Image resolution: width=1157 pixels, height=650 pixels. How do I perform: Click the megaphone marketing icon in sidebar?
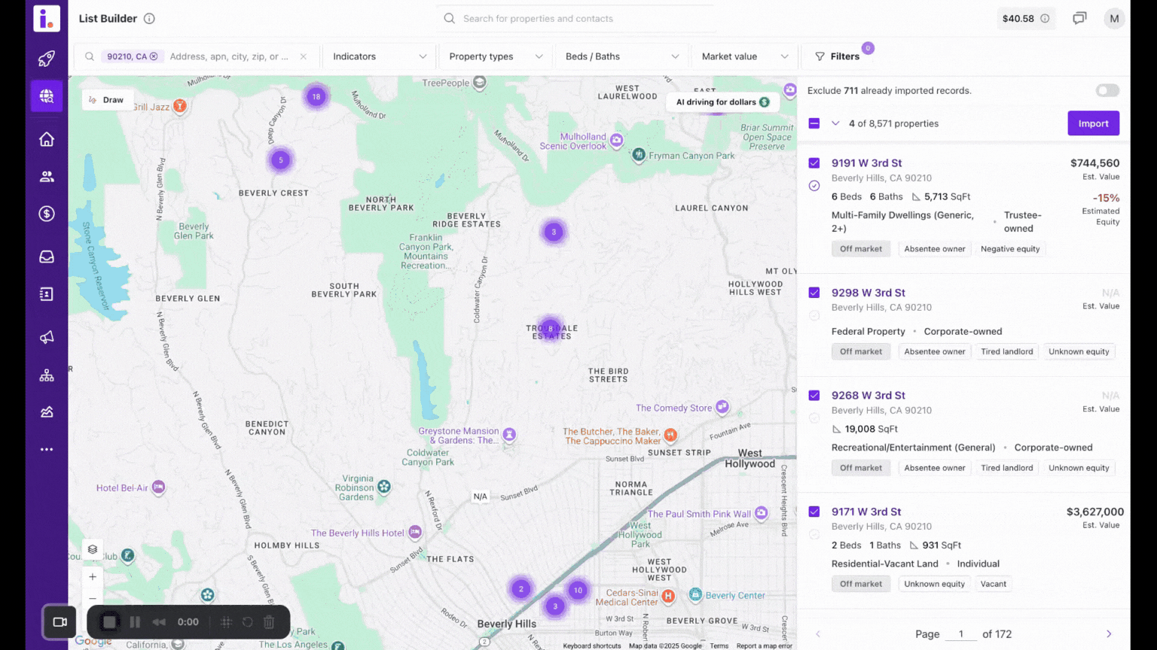[x=47, y=337]
